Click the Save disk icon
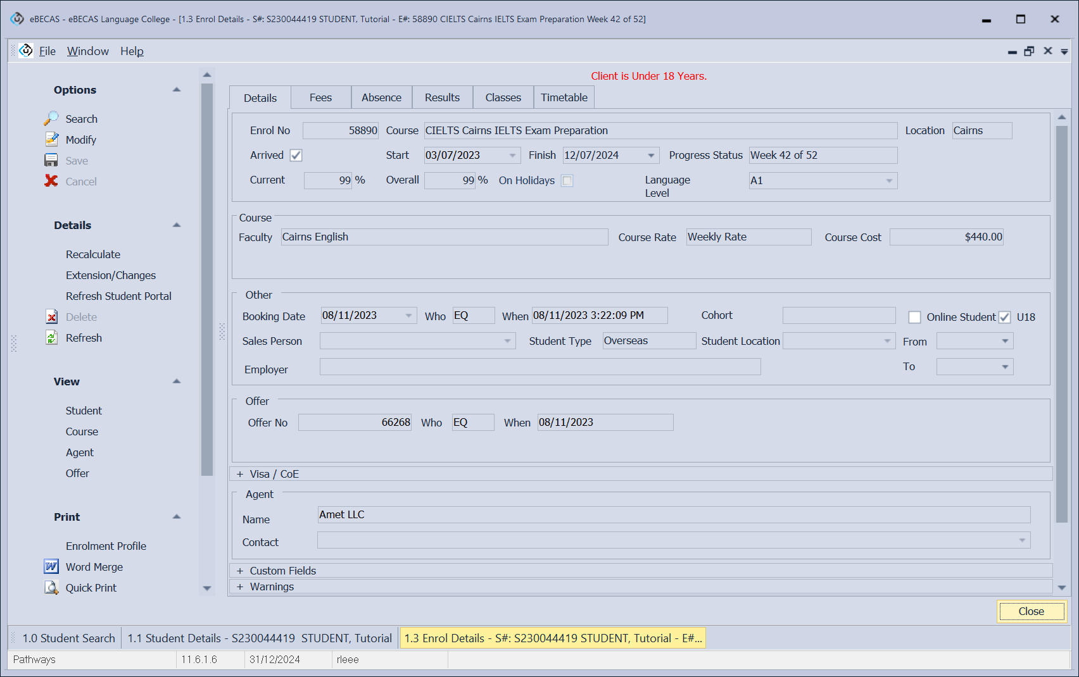The image size is (1079, 677). 51,161
